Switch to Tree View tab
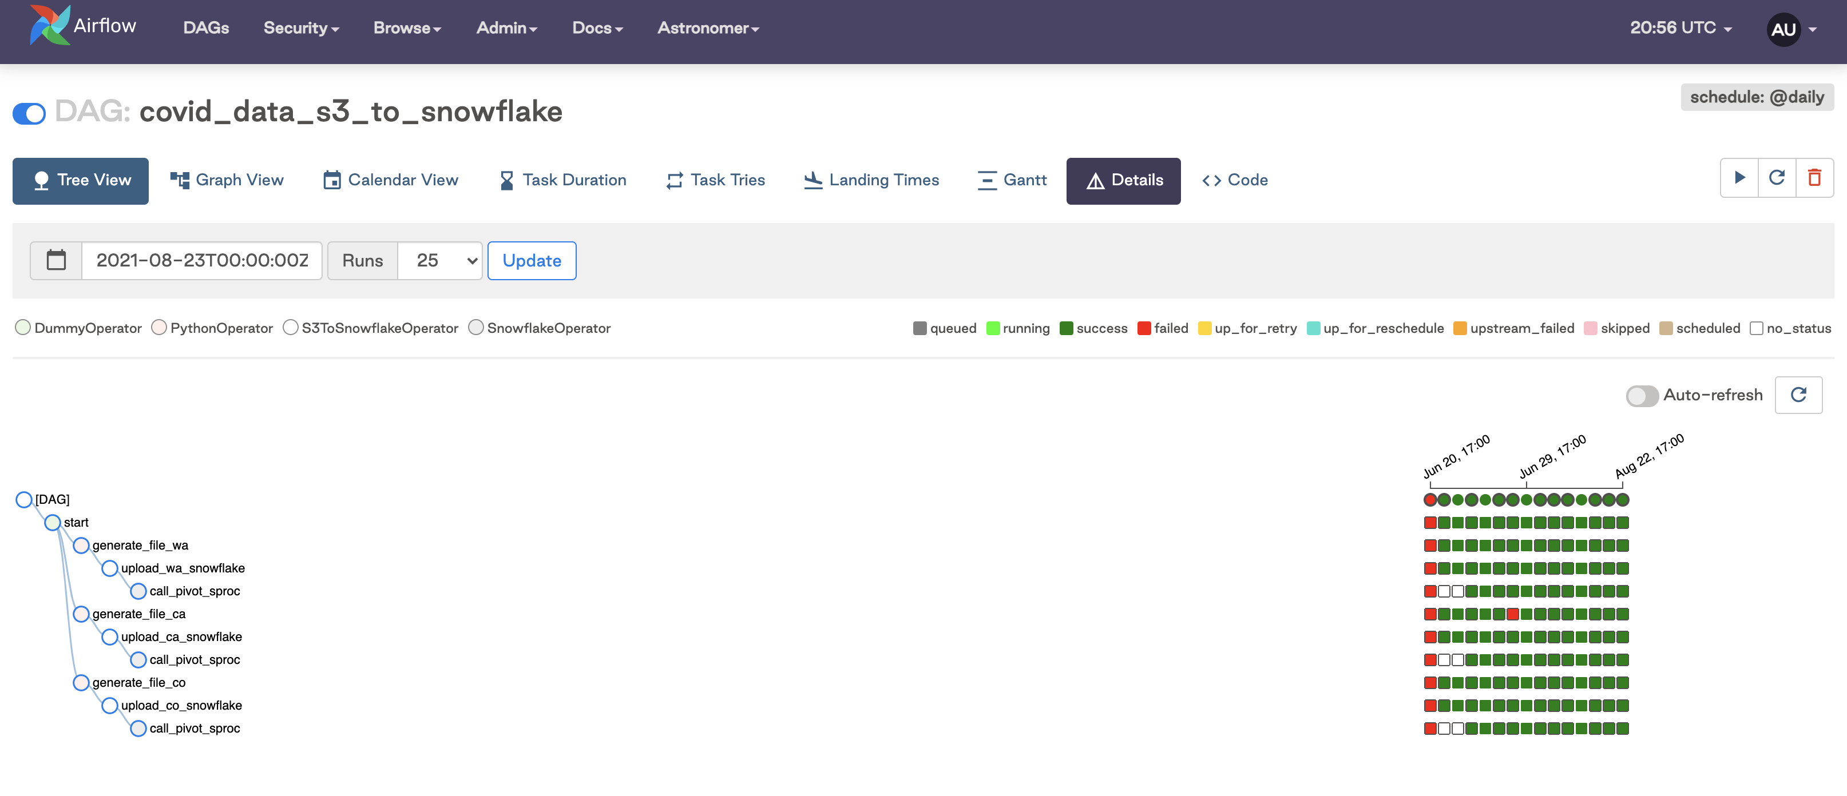 click(x=80, y=181)
